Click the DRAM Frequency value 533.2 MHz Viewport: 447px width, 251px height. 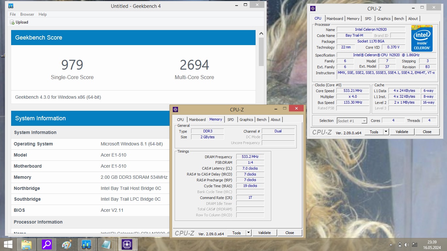(x=250, y=157)
